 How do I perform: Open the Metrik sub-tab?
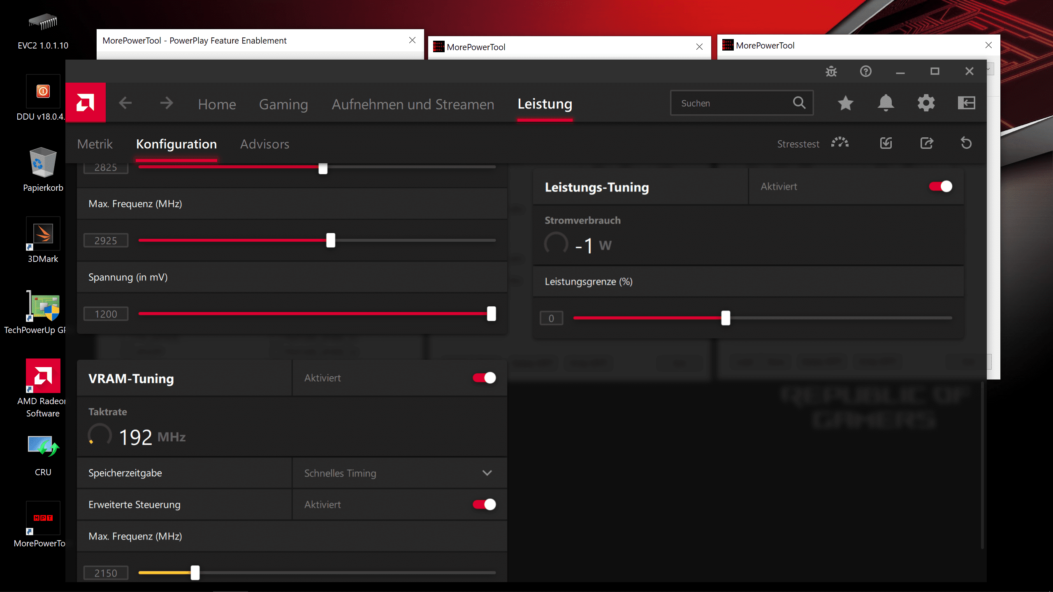click(x=95, y=144)
